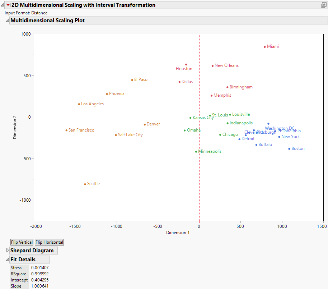Collapse the Fit Details outline

coord(7,259)
